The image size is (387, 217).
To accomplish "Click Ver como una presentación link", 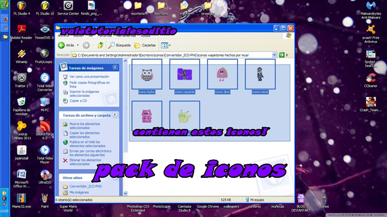I will (89, 77).
